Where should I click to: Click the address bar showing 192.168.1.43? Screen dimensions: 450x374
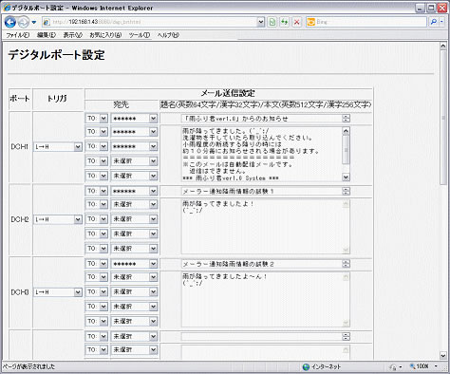coord(150,22)
